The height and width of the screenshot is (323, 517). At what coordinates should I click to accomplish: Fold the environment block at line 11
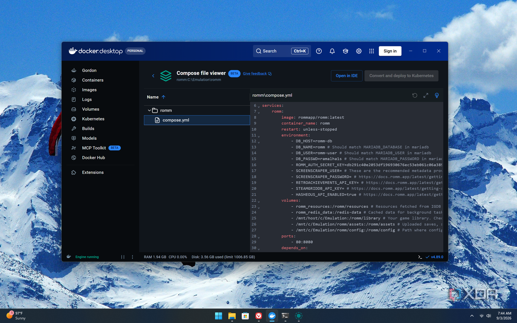[259, 136]
